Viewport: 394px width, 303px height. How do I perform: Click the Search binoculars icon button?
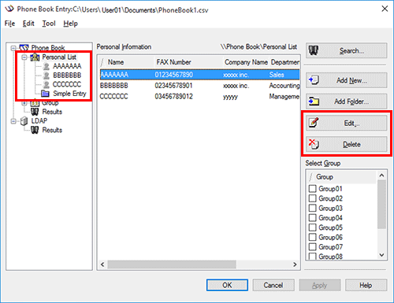[314, 50]
